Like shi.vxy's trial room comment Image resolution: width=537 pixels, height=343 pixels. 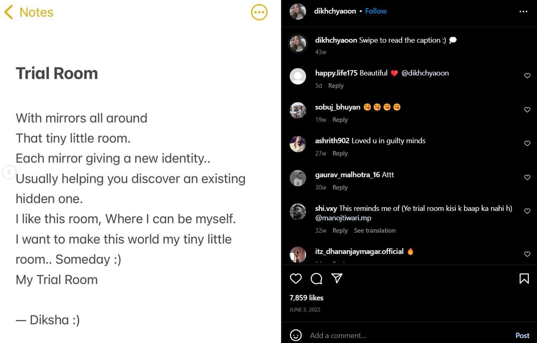click(527, 211)
